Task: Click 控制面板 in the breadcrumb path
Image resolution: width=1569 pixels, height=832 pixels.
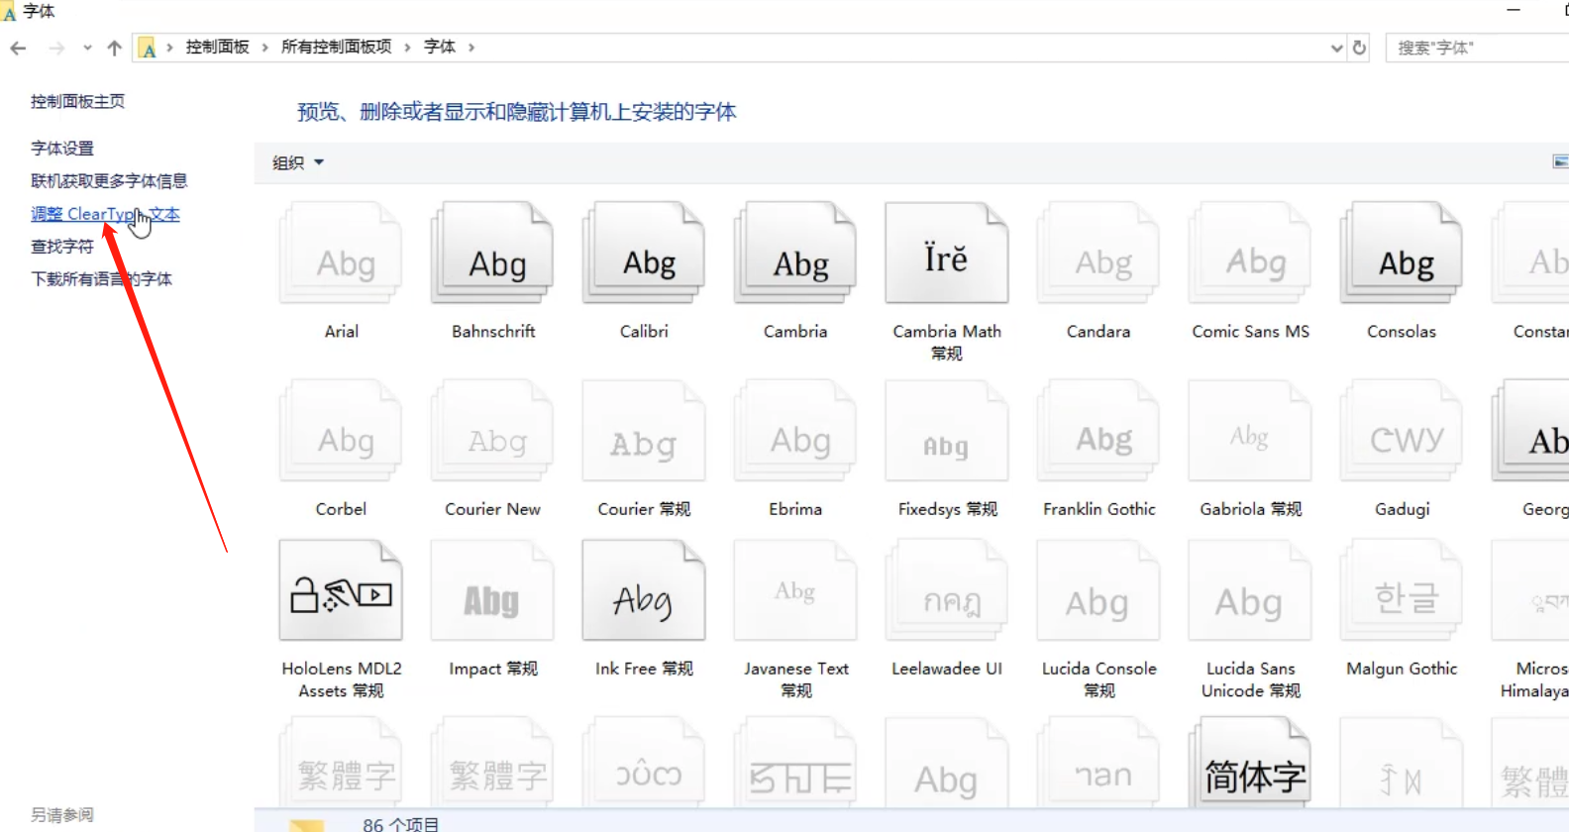Action: coord(217,47)
